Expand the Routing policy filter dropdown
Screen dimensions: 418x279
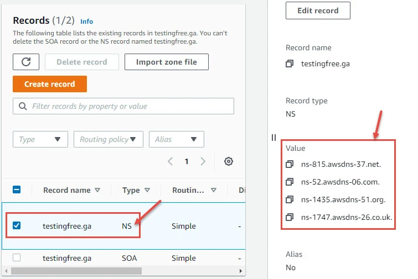(x=108, y=139)
